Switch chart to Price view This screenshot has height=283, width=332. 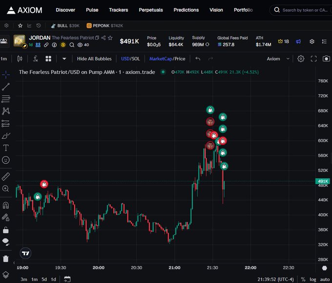180,59
